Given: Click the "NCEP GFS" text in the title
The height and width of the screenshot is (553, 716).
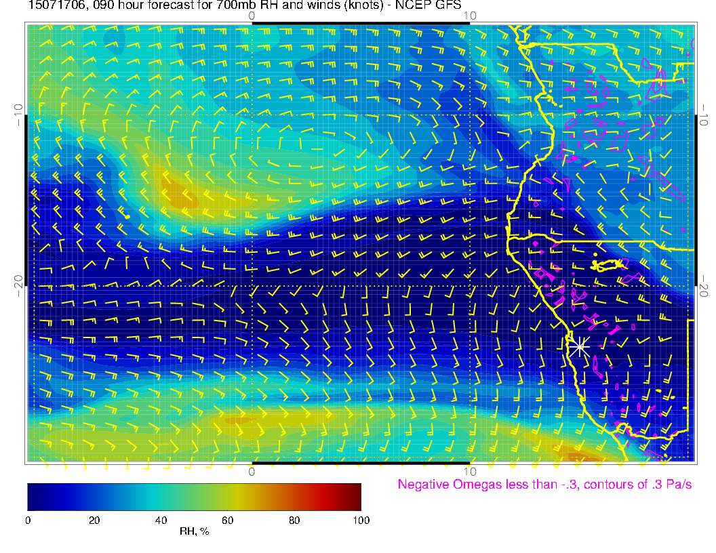Looking at the screenshot, I should [428, 5].
